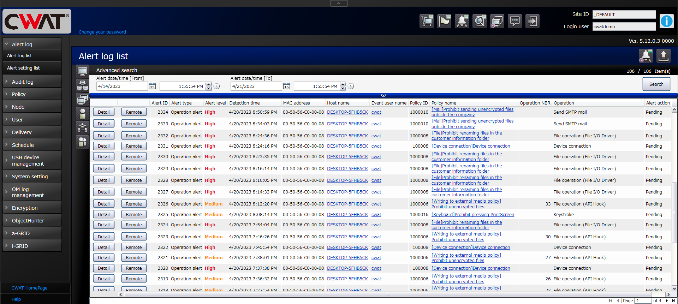Select the multiple monitors group filter icon

pyautogui.click(x=83, y=100)
